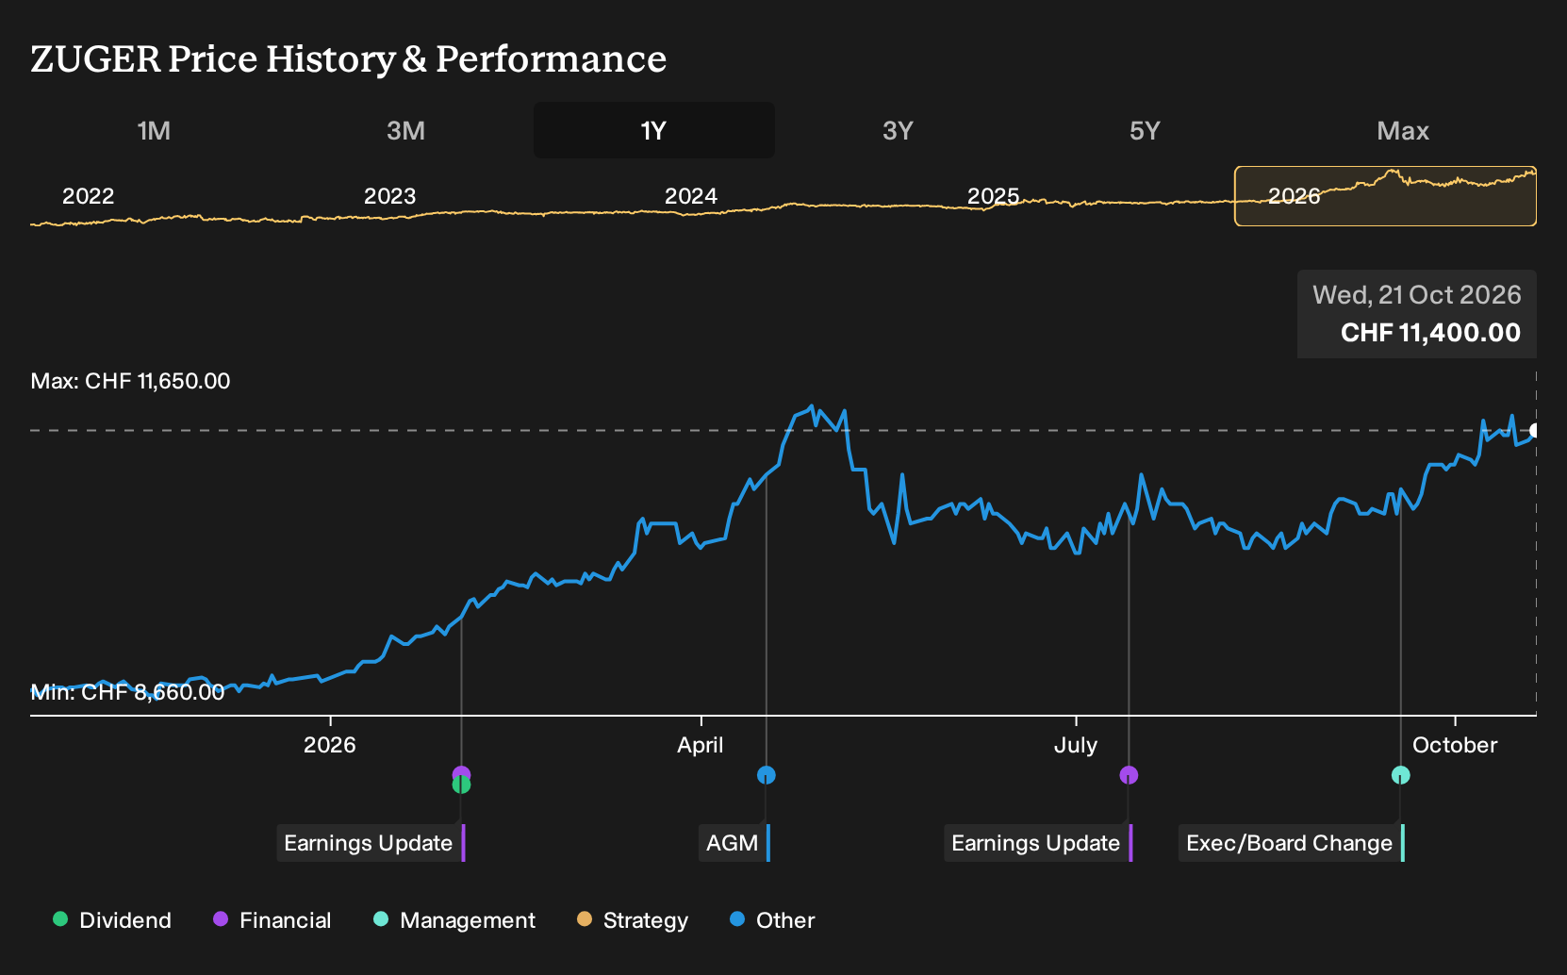1567x975 pixels.
Task: Click 2024 on the overview timeline
Action: (x=691, y=196)
